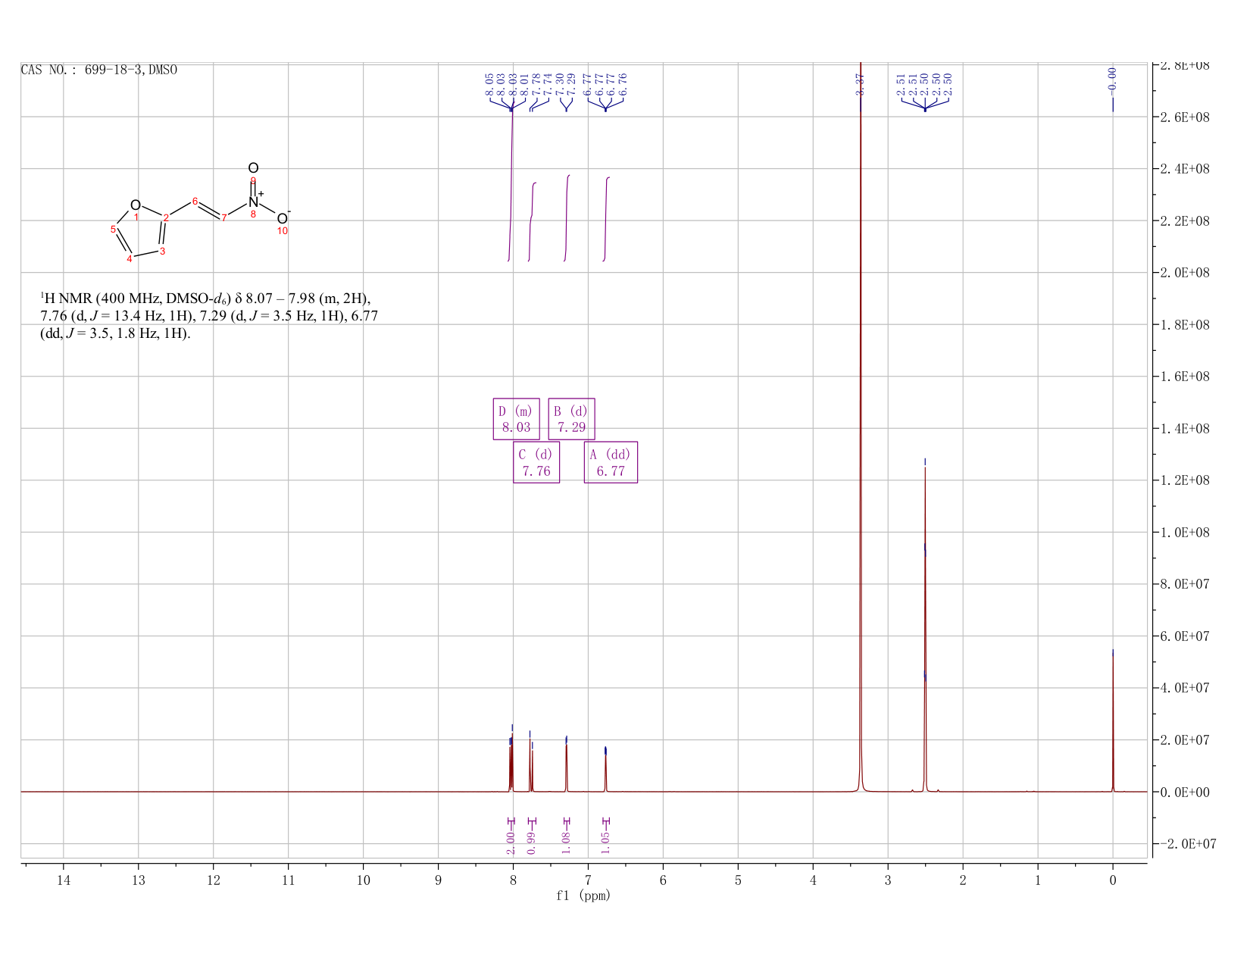
Task: Select the 1.05 integral value label
Action: coord(605,843)
